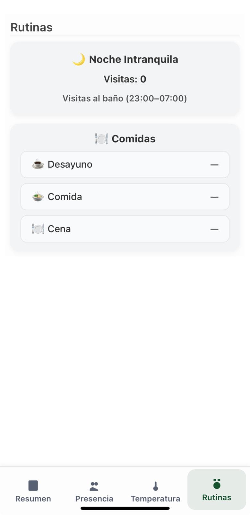Tap the moon icon beside Noche Intranquila
Viewport: 250px width, 515px height.
tap(79, 60)
